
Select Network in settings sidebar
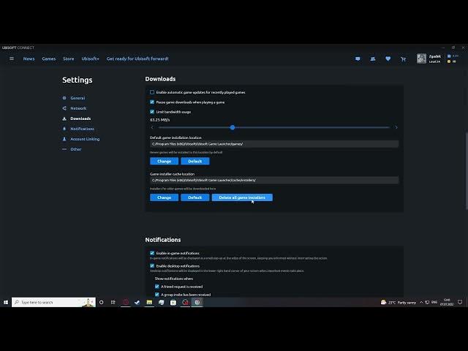tap(78, 108)
